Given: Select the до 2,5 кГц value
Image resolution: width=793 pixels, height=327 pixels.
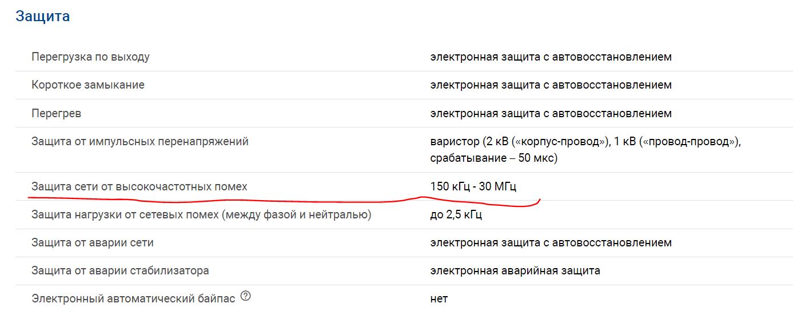Looking at the screenshot, I should tap(456, 215).
